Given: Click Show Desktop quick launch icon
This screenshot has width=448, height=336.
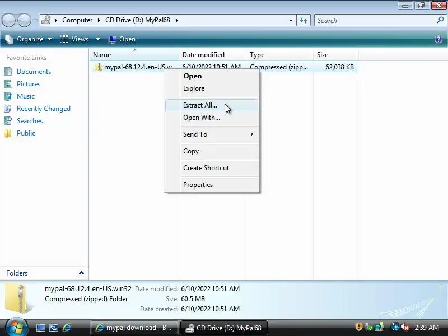Looking at the screenshot, I should pyautogui.click(x=40, y=328).
